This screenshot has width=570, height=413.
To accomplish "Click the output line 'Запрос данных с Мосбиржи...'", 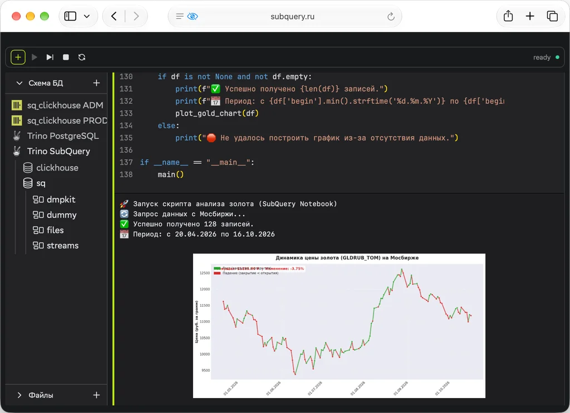I will point(189,214).
